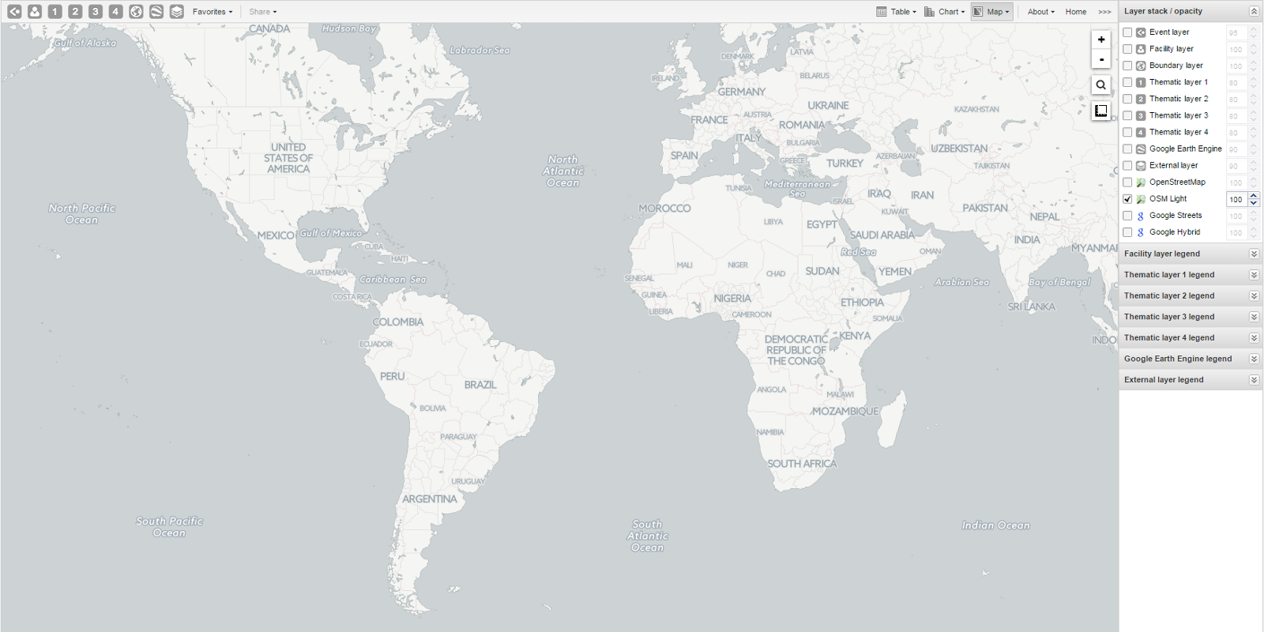Click the Facility layer toolbar icon
Screen dimensions: 1264x632
[x=35, y=12]
